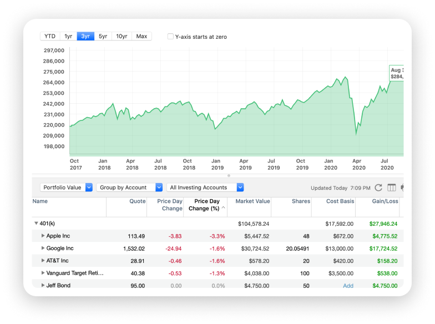
Task: Expand the Jeff Bond row
Action: pos(43,285)
